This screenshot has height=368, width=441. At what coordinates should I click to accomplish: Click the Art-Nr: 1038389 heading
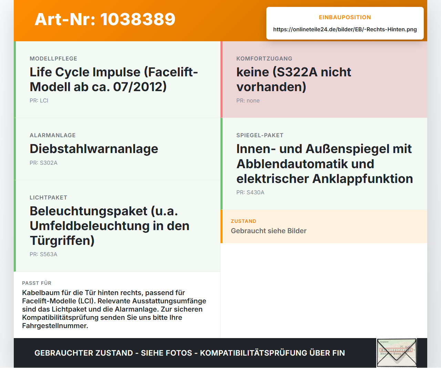click(x=105, y=19)
